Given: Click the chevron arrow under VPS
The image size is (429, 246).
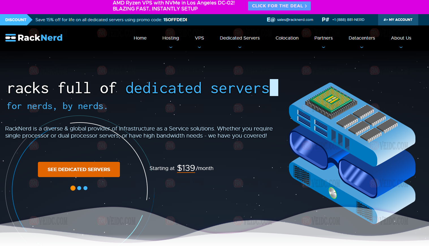Looking at the screenshot, I should point(199,47).
